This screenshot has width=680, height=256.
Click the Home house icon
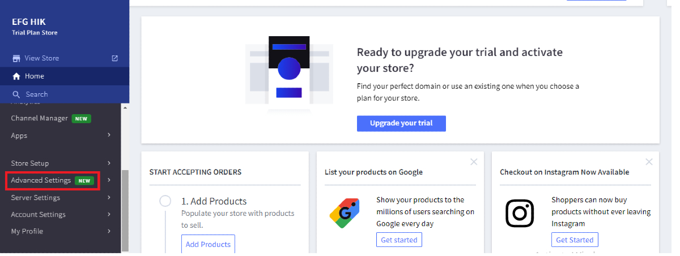16,76
